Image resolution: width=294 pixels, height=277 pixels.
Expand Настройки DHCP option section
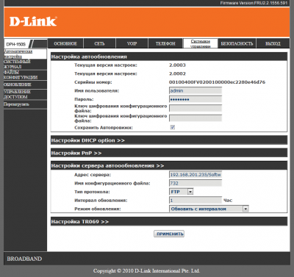click(x=169, y=140)
